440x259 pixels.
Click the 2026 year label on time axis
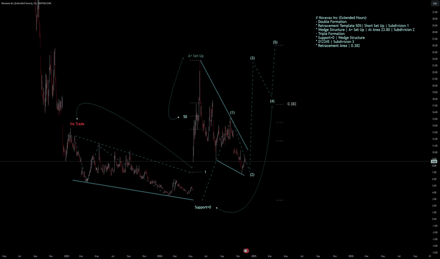pyautogui.click(x=351, y=256)
